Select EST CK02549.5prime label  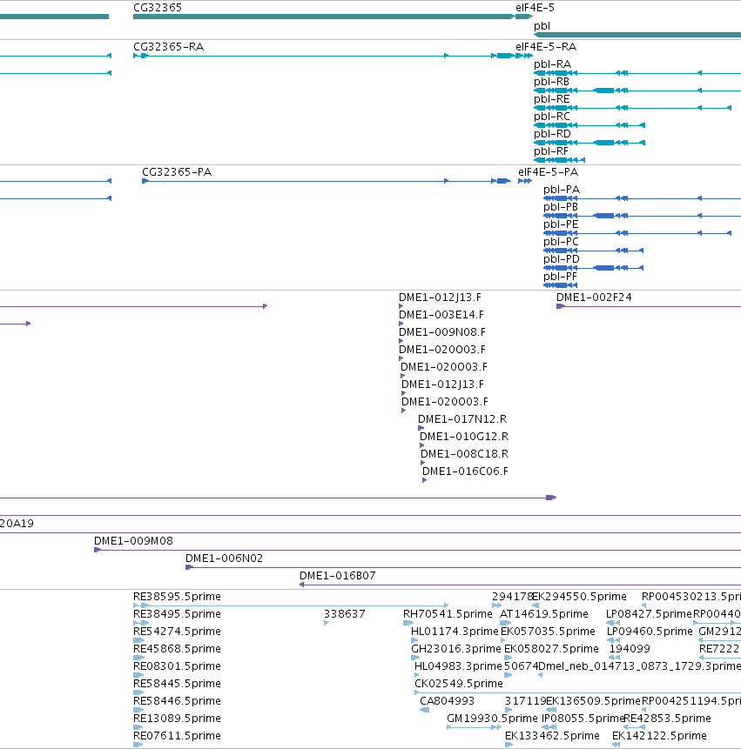(459, 684)
